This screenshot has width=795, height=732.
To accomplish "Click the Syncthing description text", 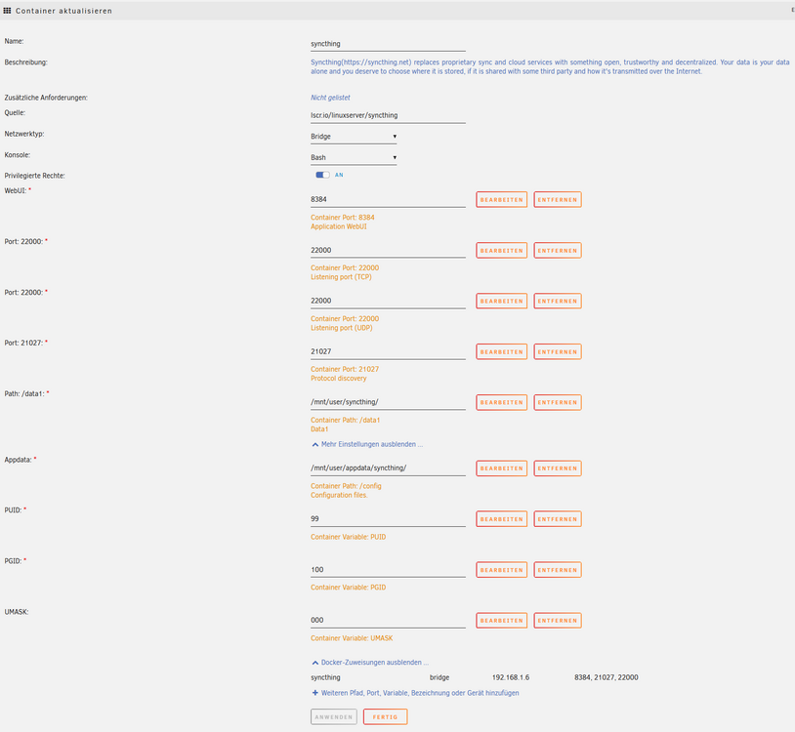I will (x=550, y=67).
